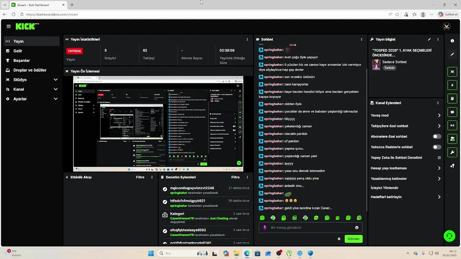Open the hamburger menu beside Kick logo
461x259 pixels.
(8, 26)
